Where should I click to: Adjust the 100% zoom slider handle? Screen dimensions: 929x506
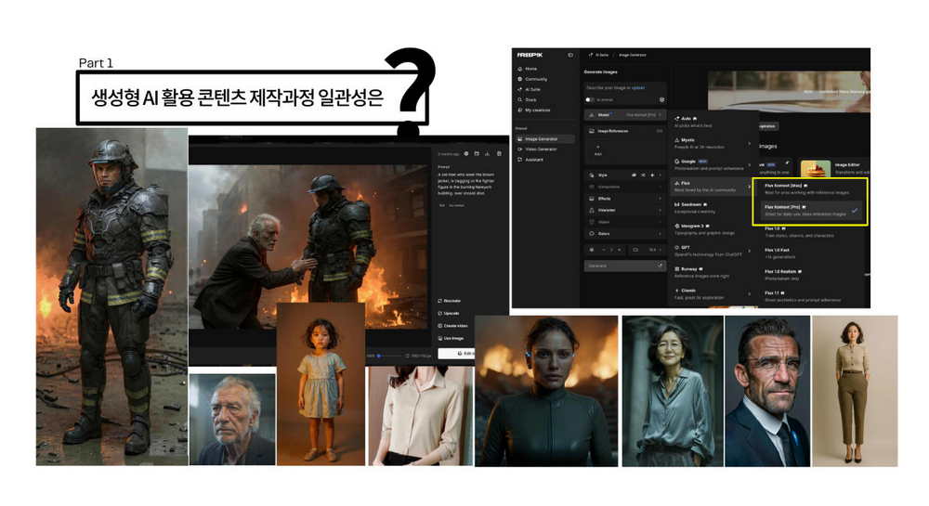(379, 356)
